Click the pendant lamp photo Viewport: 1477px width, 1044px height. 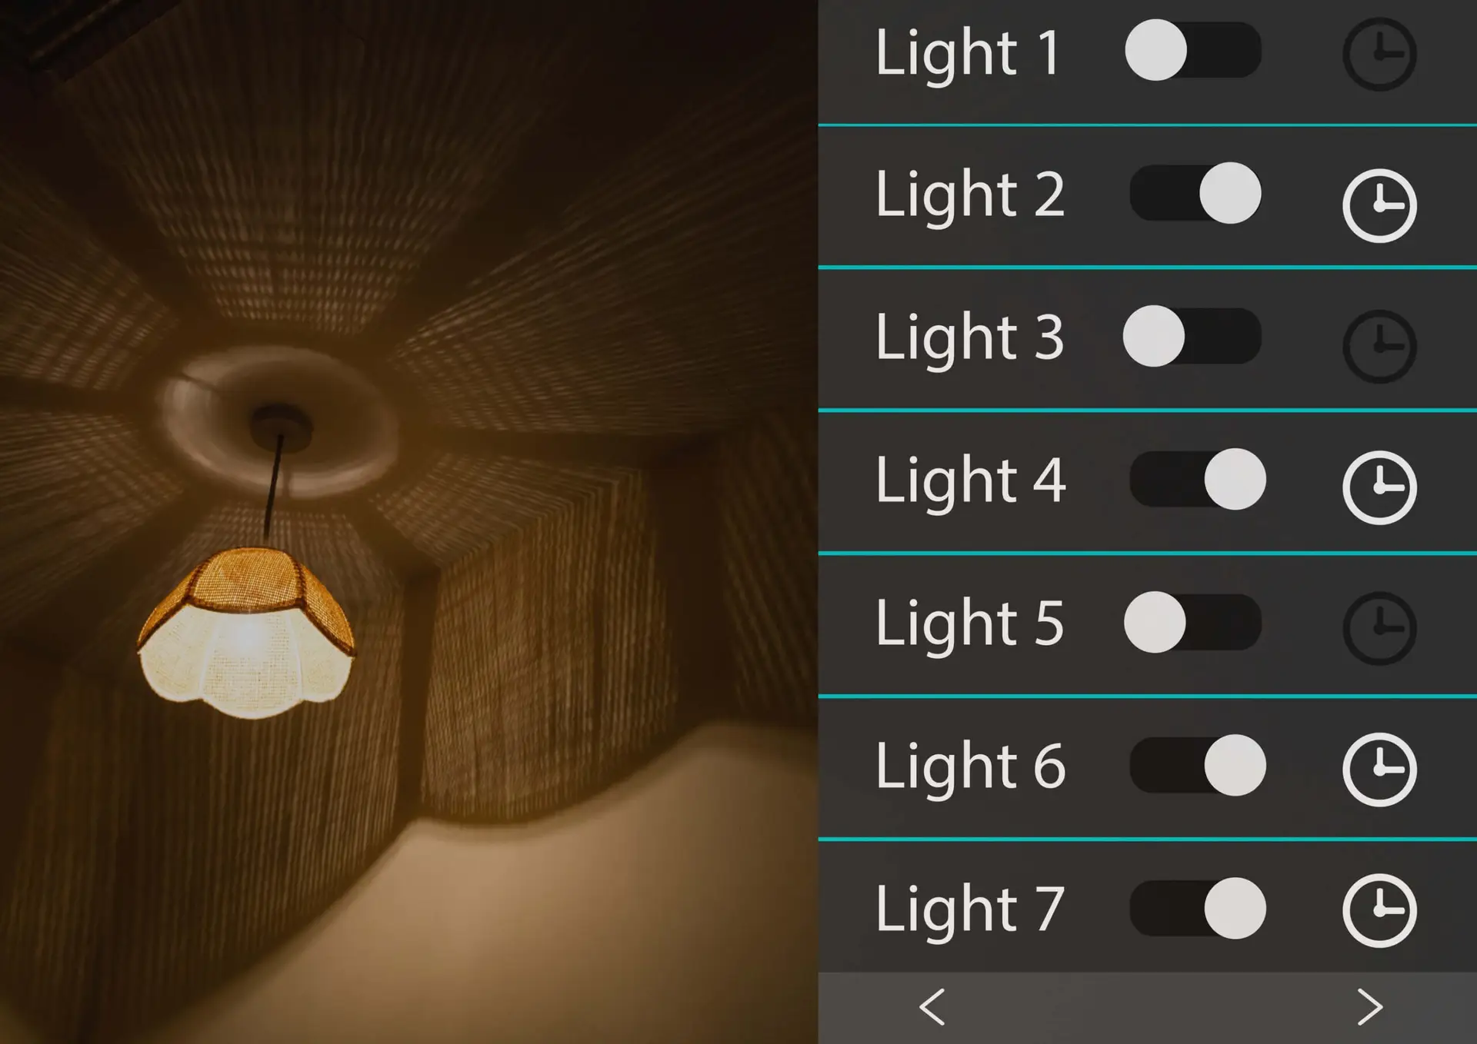click(x=408, y=522)
